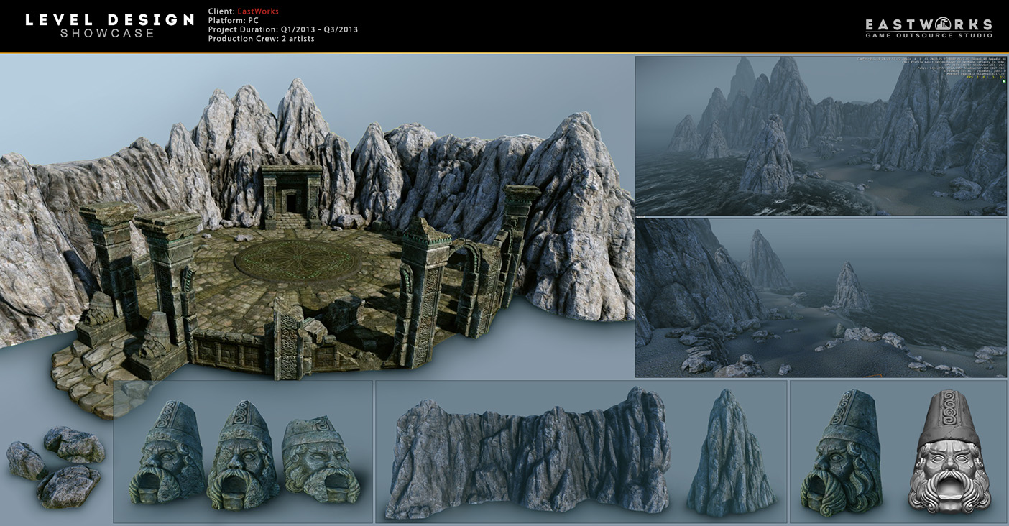Click the EastWorks Game Outsource Studio logo
This screenshot has width=1009, height=526.
click(929, 27)
